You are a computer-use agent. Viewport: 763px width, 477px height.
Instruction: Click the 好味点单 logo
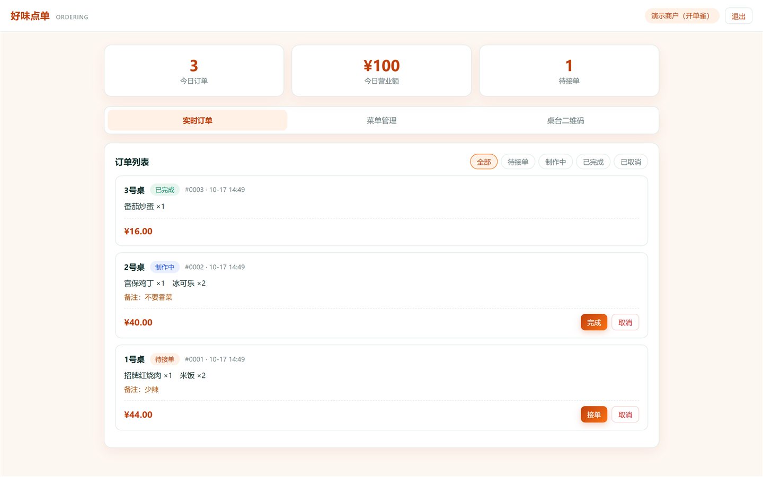coord(30,16)
